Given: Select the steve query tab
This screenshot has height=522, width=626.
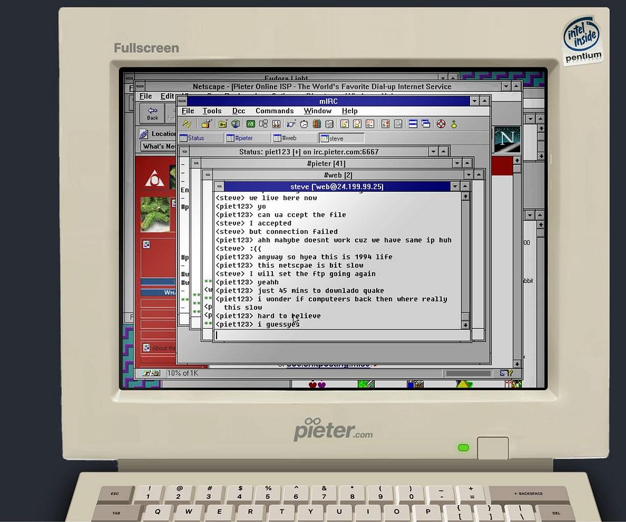Looking at the screenshot, I should [342, 138].
